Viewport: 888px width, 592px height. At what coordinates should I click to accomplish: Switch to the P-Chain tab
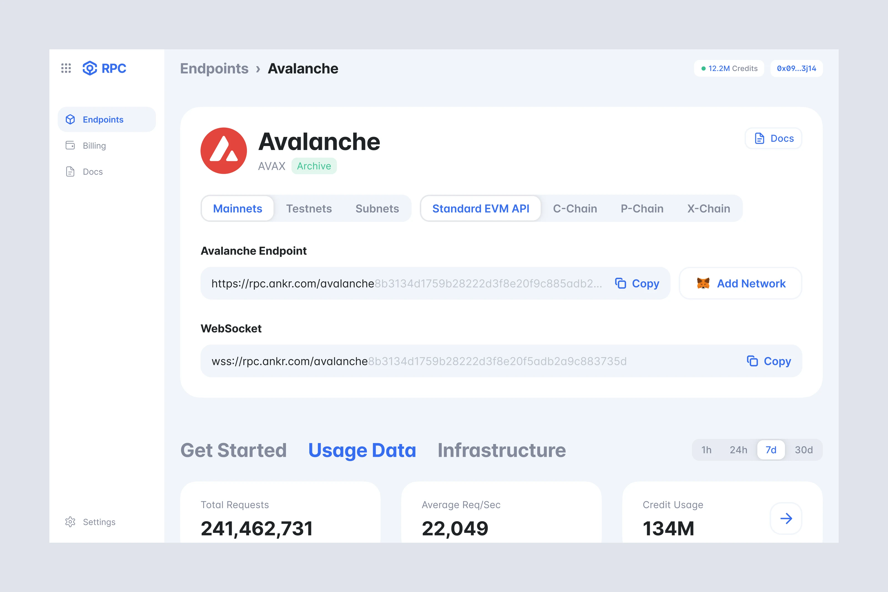point(642,208)
